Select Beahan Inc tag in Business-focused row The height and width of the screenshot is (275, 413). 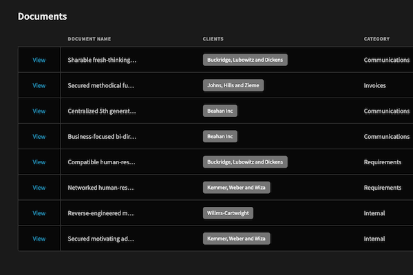click(x=220, y=136)
